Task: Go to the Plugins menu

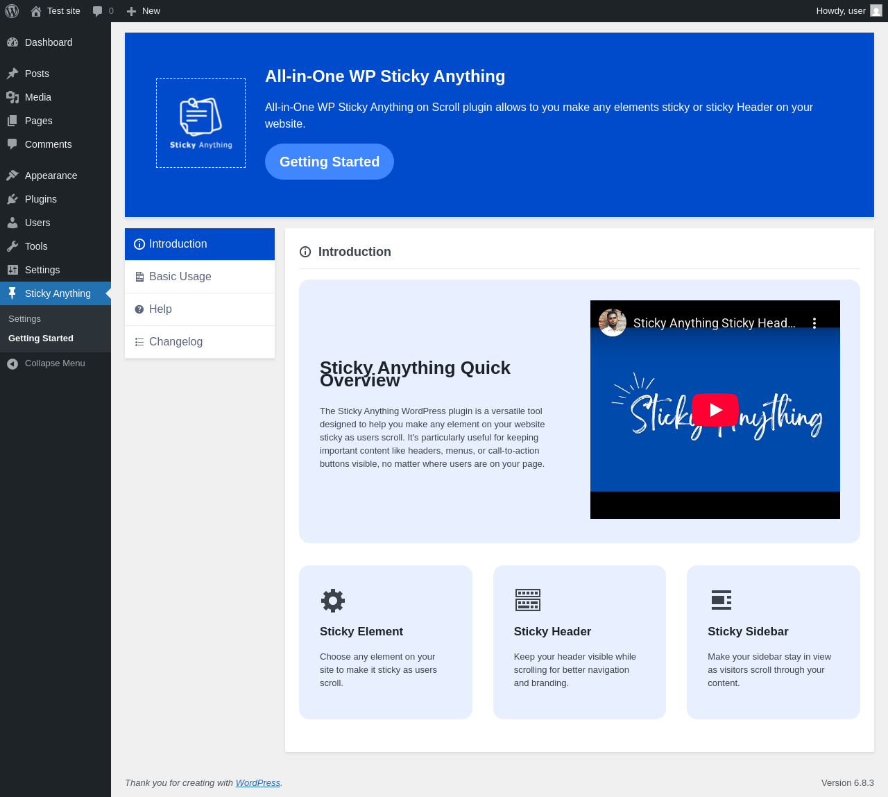Action: (55, 199)
